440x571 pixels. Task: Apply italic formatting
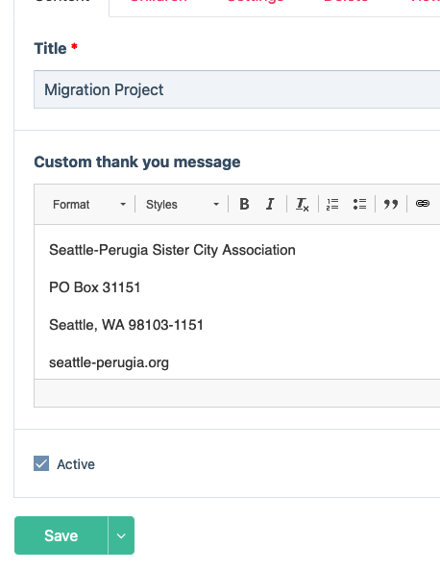270,204
